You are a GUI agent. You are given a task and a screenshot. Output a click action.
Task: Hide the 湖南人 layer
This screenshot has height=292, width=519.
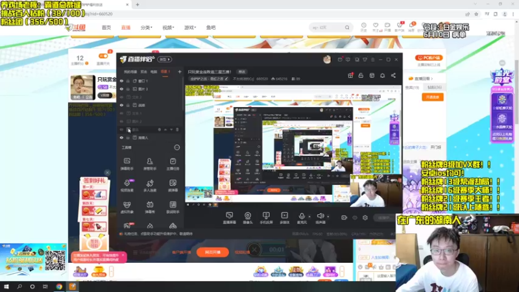tap(121, 138)
